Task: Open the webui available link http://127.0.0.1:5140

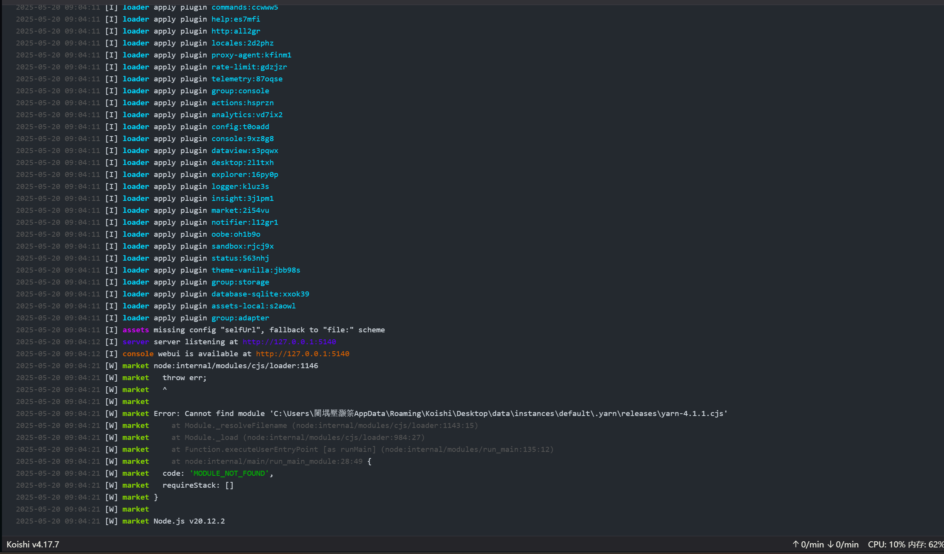Action: [302, 354]
